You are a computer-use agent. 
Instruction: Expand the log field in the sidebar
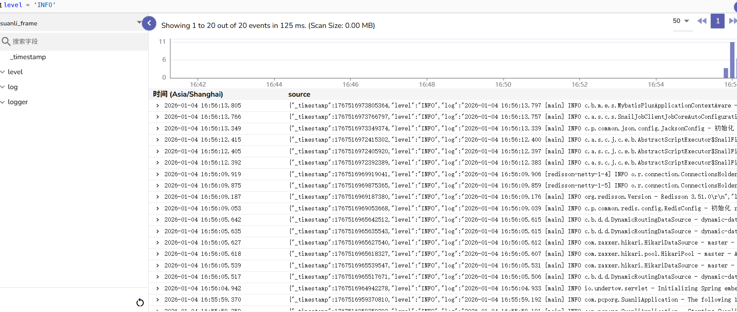tap(3, 87)
